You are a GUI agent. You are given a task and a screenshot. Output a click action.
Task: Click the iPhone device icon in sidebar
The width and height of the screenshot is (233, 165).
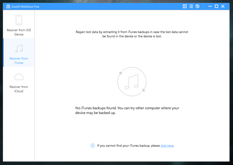click(19, 20)
